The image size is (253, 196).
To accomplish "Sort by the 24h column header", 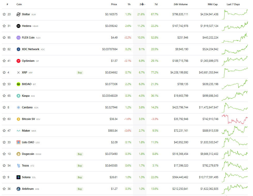I will coord(142,4).
